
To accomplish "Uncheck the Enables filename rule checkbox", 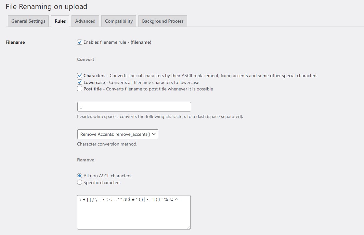I will (x=79, y=42).
